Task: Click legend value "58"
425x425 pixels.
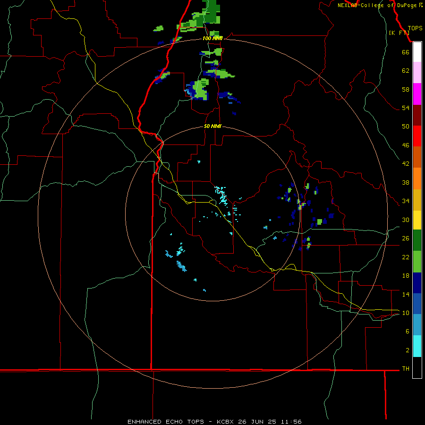Action: coord(406,89)
